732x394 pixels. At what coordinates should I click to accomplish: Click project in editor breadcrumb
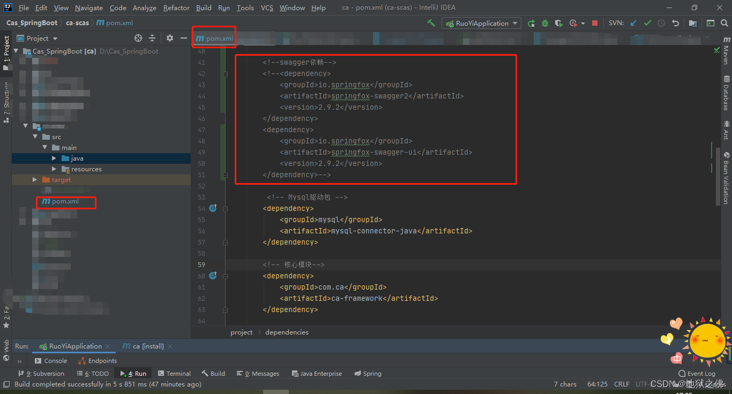(x=242, y=332)
